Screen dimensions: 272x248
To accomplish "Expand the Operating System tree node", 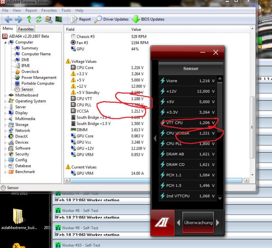I will click(x=5, y=101).
